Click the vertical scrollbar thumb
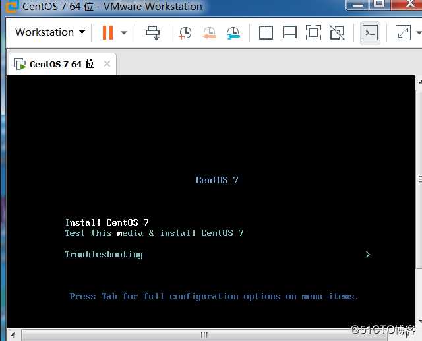This screenshot has width=422, height=341. (x=419, y=179)
